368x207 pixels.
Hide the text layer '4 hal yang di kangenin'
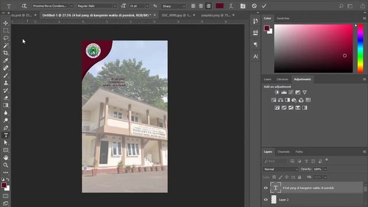click(266, 188)
